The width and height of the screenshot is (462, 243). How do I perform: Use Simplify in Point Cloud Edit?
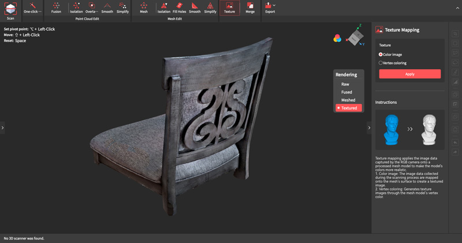pyautogui.click(x=122, y=8)
